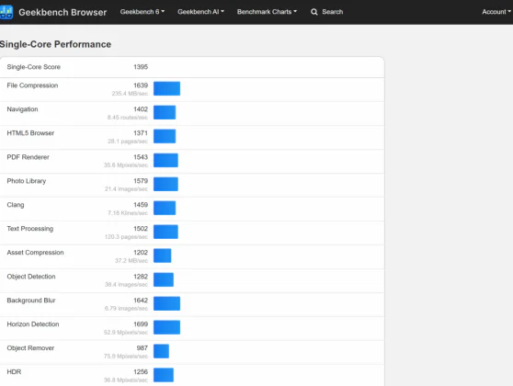Viewport: 513px width, 386px height.
Task: Open the Geekbench 6 dropdown menu
Action: [x=142, y=12]
